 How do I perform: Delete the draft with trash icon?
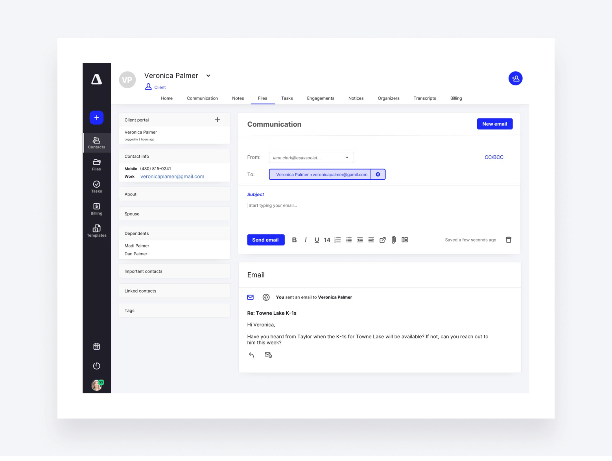tap(508, 240)
